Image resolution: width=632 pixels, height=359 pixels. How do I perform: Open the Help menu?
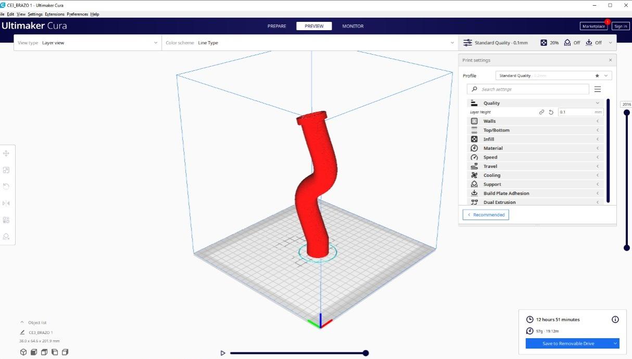pos(95,14)
